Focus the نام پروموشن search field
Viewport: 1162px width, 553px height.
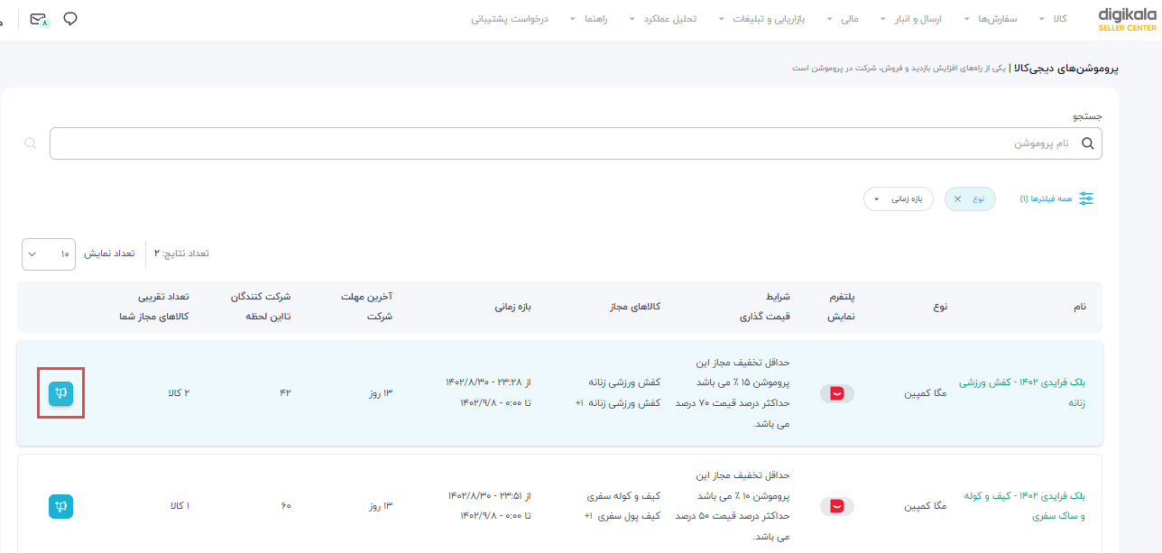pyautogui.click(x=576, y=143)
